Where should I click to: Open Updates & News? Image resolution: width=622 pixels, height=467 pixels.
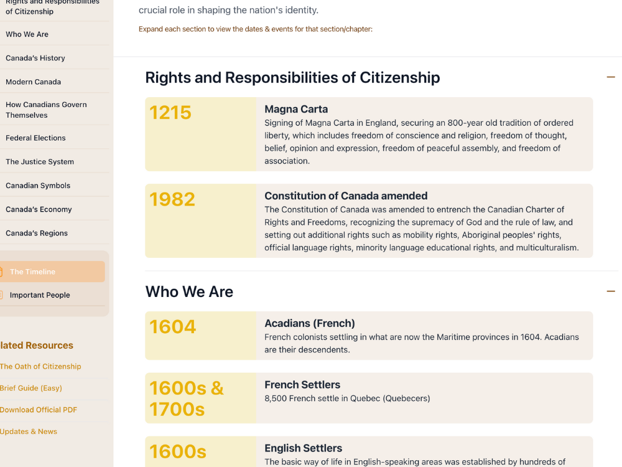coord(29,431)
